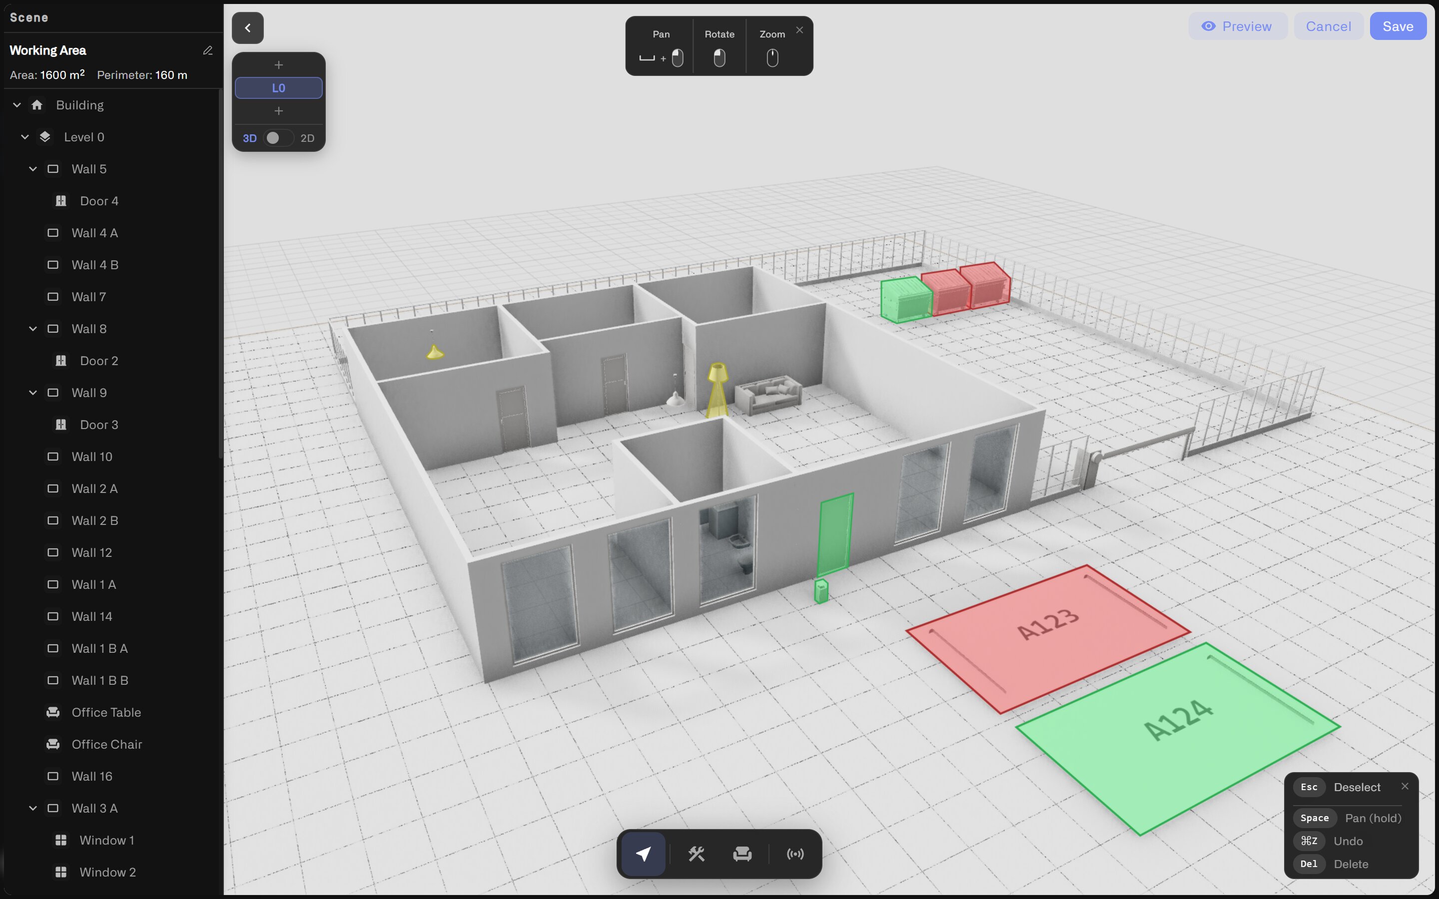This screenshot has width=1439, height=899.
Task: Click the Wall 10 rectangle icon
Action: (x=53, y=456)
